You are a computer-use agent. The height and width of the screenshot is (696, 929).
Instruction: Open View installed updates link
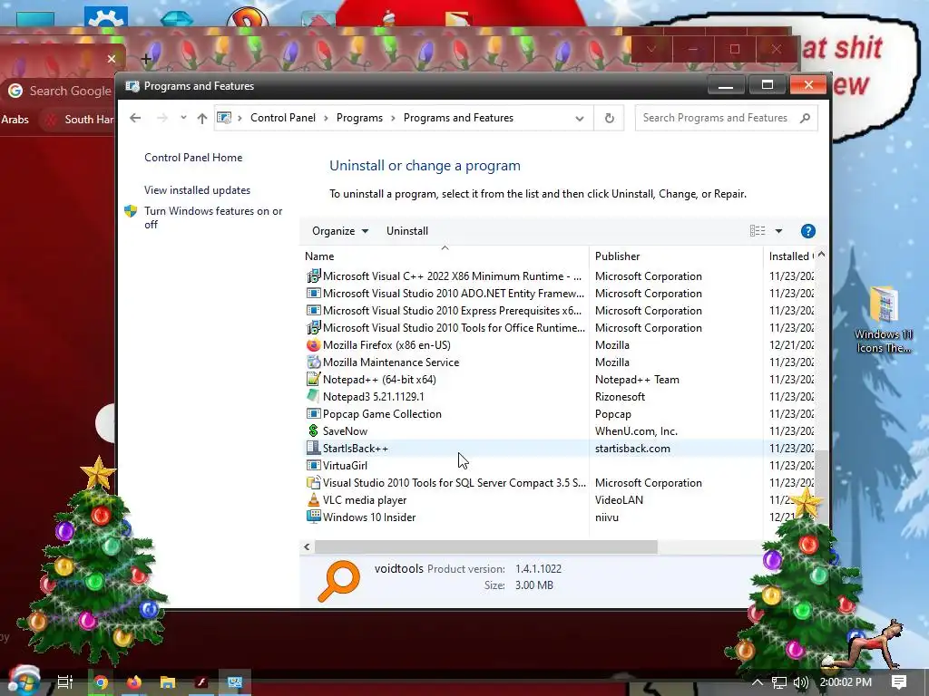197,190
